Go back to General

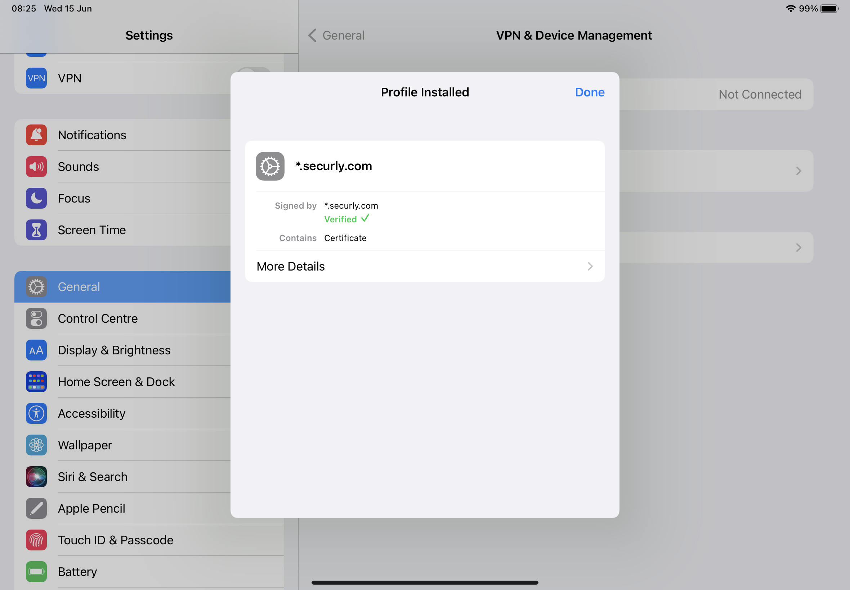tap(336, 36)
